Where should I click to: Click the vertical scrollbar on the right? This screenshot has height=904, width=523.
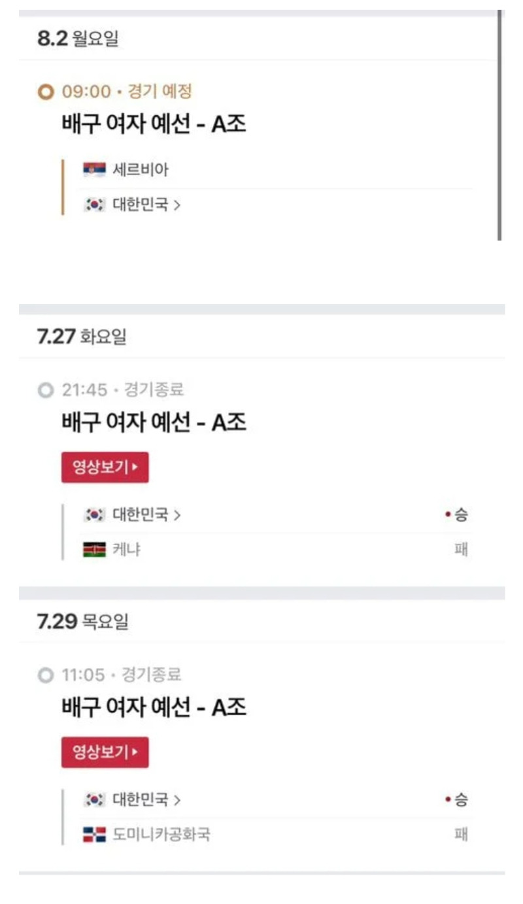(499, 126)
